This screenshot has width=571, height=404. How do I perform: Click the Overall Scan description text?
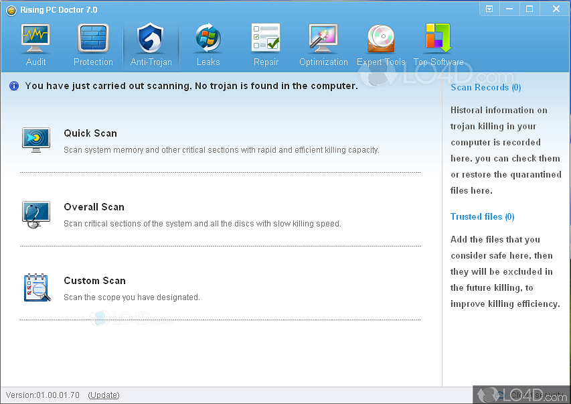pyautogui.click(x=202, y=224)
